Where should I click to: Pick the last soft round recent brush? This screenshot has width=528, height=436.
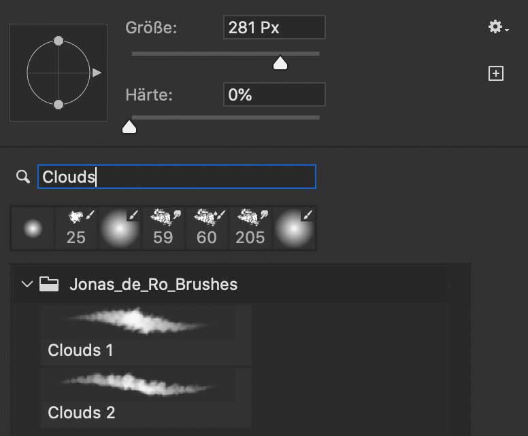294,229
